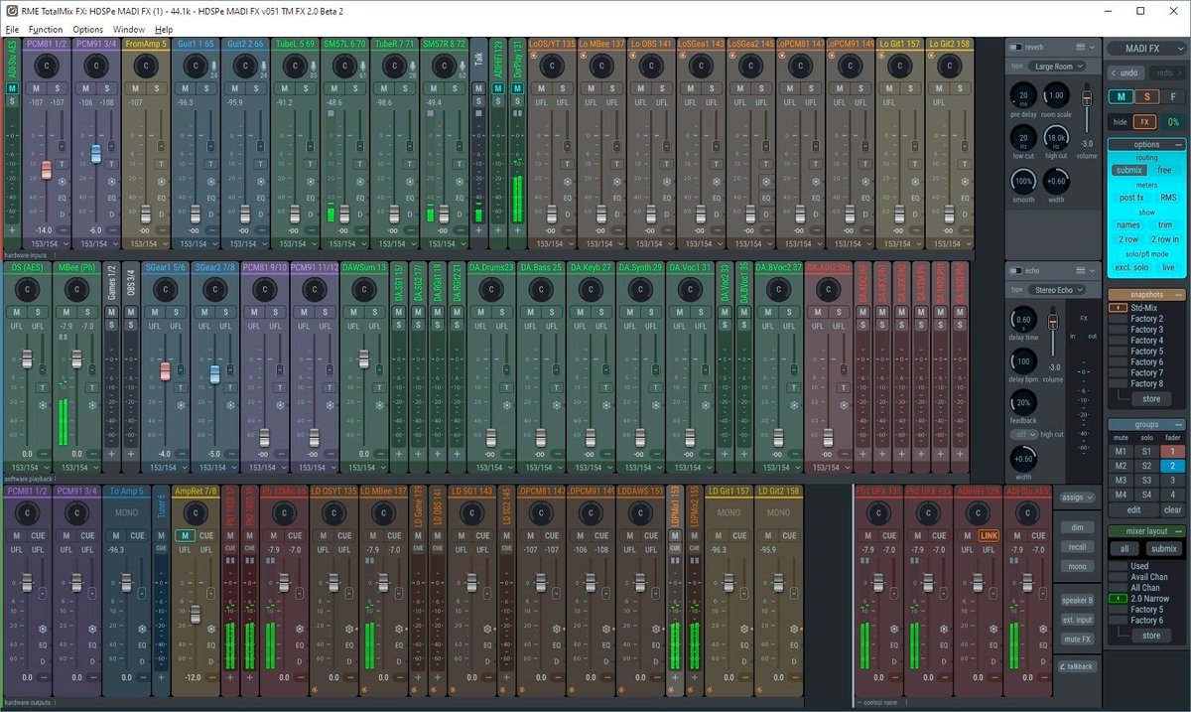The width and height of the screenshot is (1191, 712).
Task: Click microphone icon on SM57L 6 70 channel
Action: pos(363,67)
